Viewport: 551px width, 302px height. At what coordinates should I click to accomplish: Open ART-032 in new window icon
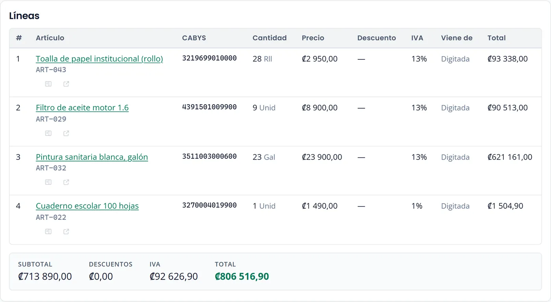pos(66,182)
